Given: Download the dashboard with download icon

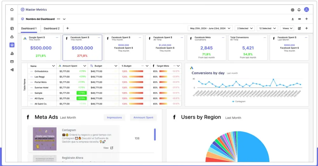Looking at the screenshot, I should pos(293,19).
